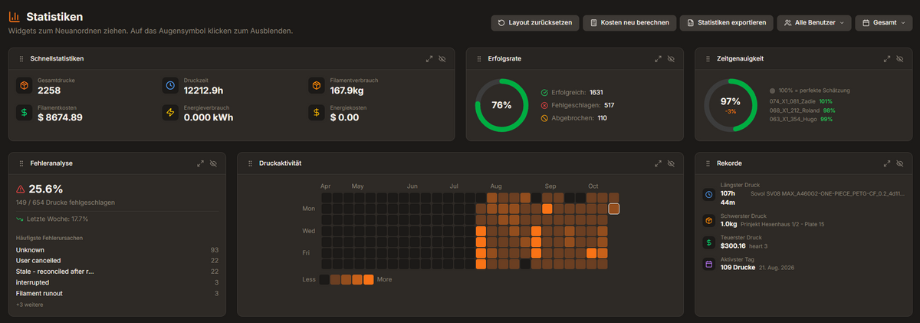920x323 pixels.
Task: Click the 76% success rate ring
Action: (x=501, y=105)
